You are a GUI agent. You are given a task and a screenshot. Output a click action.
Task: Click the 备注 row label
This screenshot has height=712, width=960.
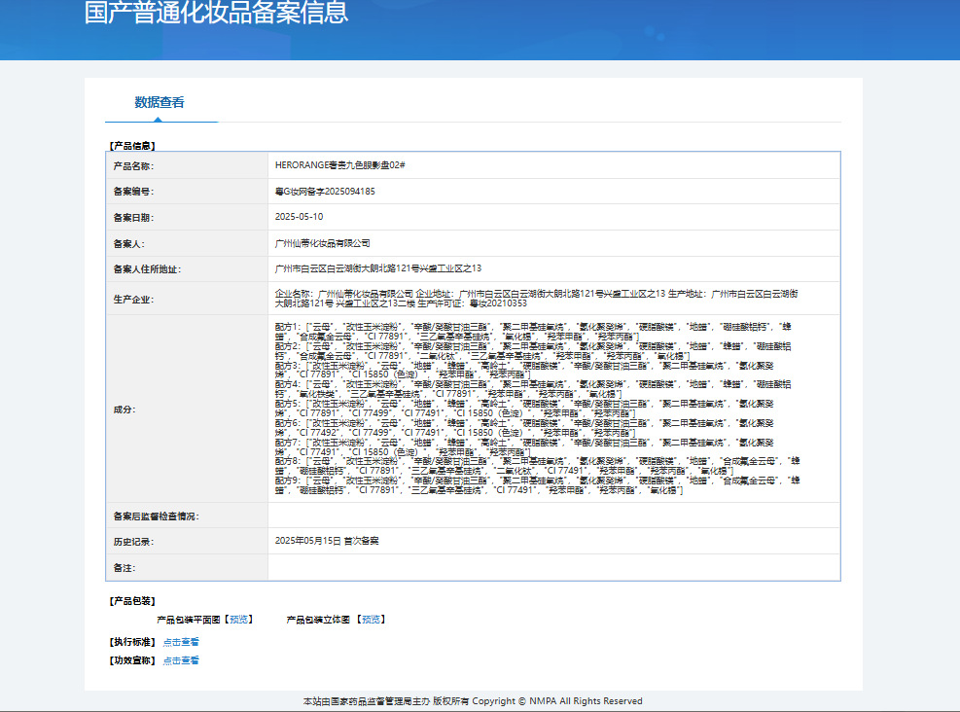[x=124, y=567]
